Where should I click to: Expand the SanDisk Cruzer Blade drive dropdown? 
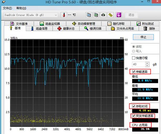click(56, 15)
